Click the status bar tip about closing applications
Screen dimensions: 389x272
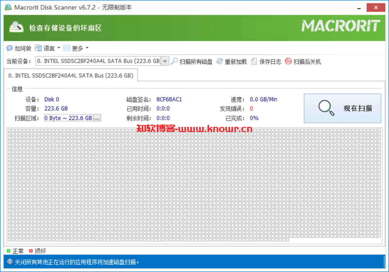point(77,262)
